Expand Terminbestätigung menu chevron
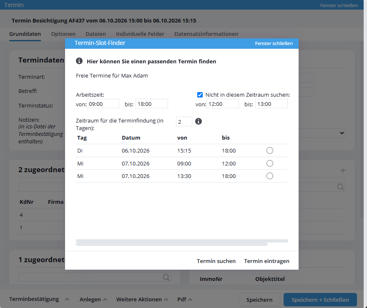 tap(67, 299)
